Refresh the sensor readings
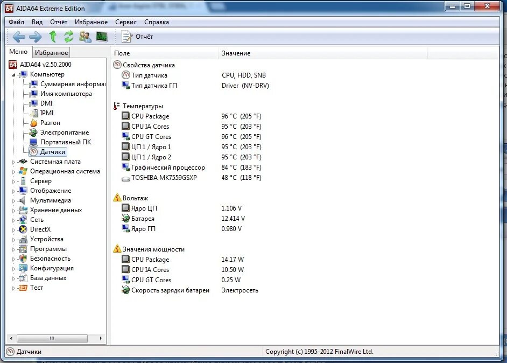This screenshot has width=507, height=363. pos(68,37)
